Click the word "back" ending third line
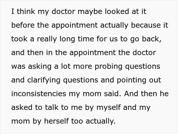Screen dimensions: 178x134 tap(152, 39)
